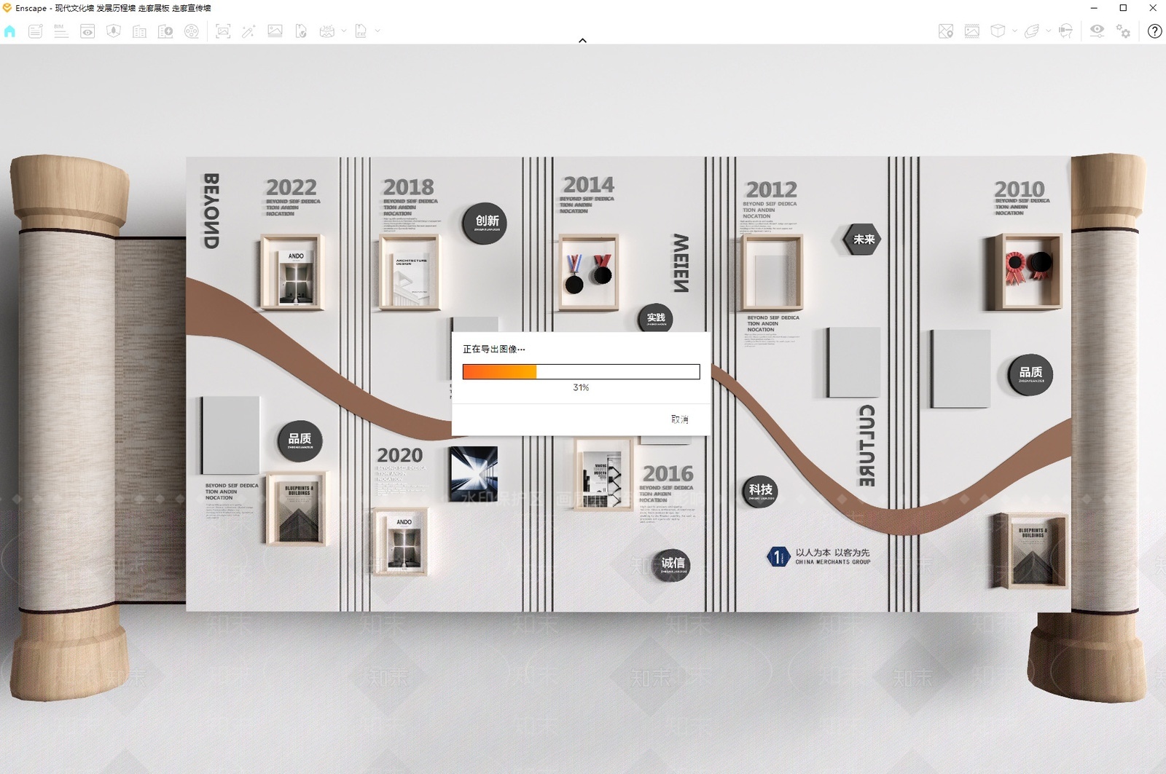
Task: Open the buildings asset library icon
Action: click(139, 31)
